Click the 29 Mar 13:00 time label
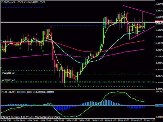 point(71,120)
